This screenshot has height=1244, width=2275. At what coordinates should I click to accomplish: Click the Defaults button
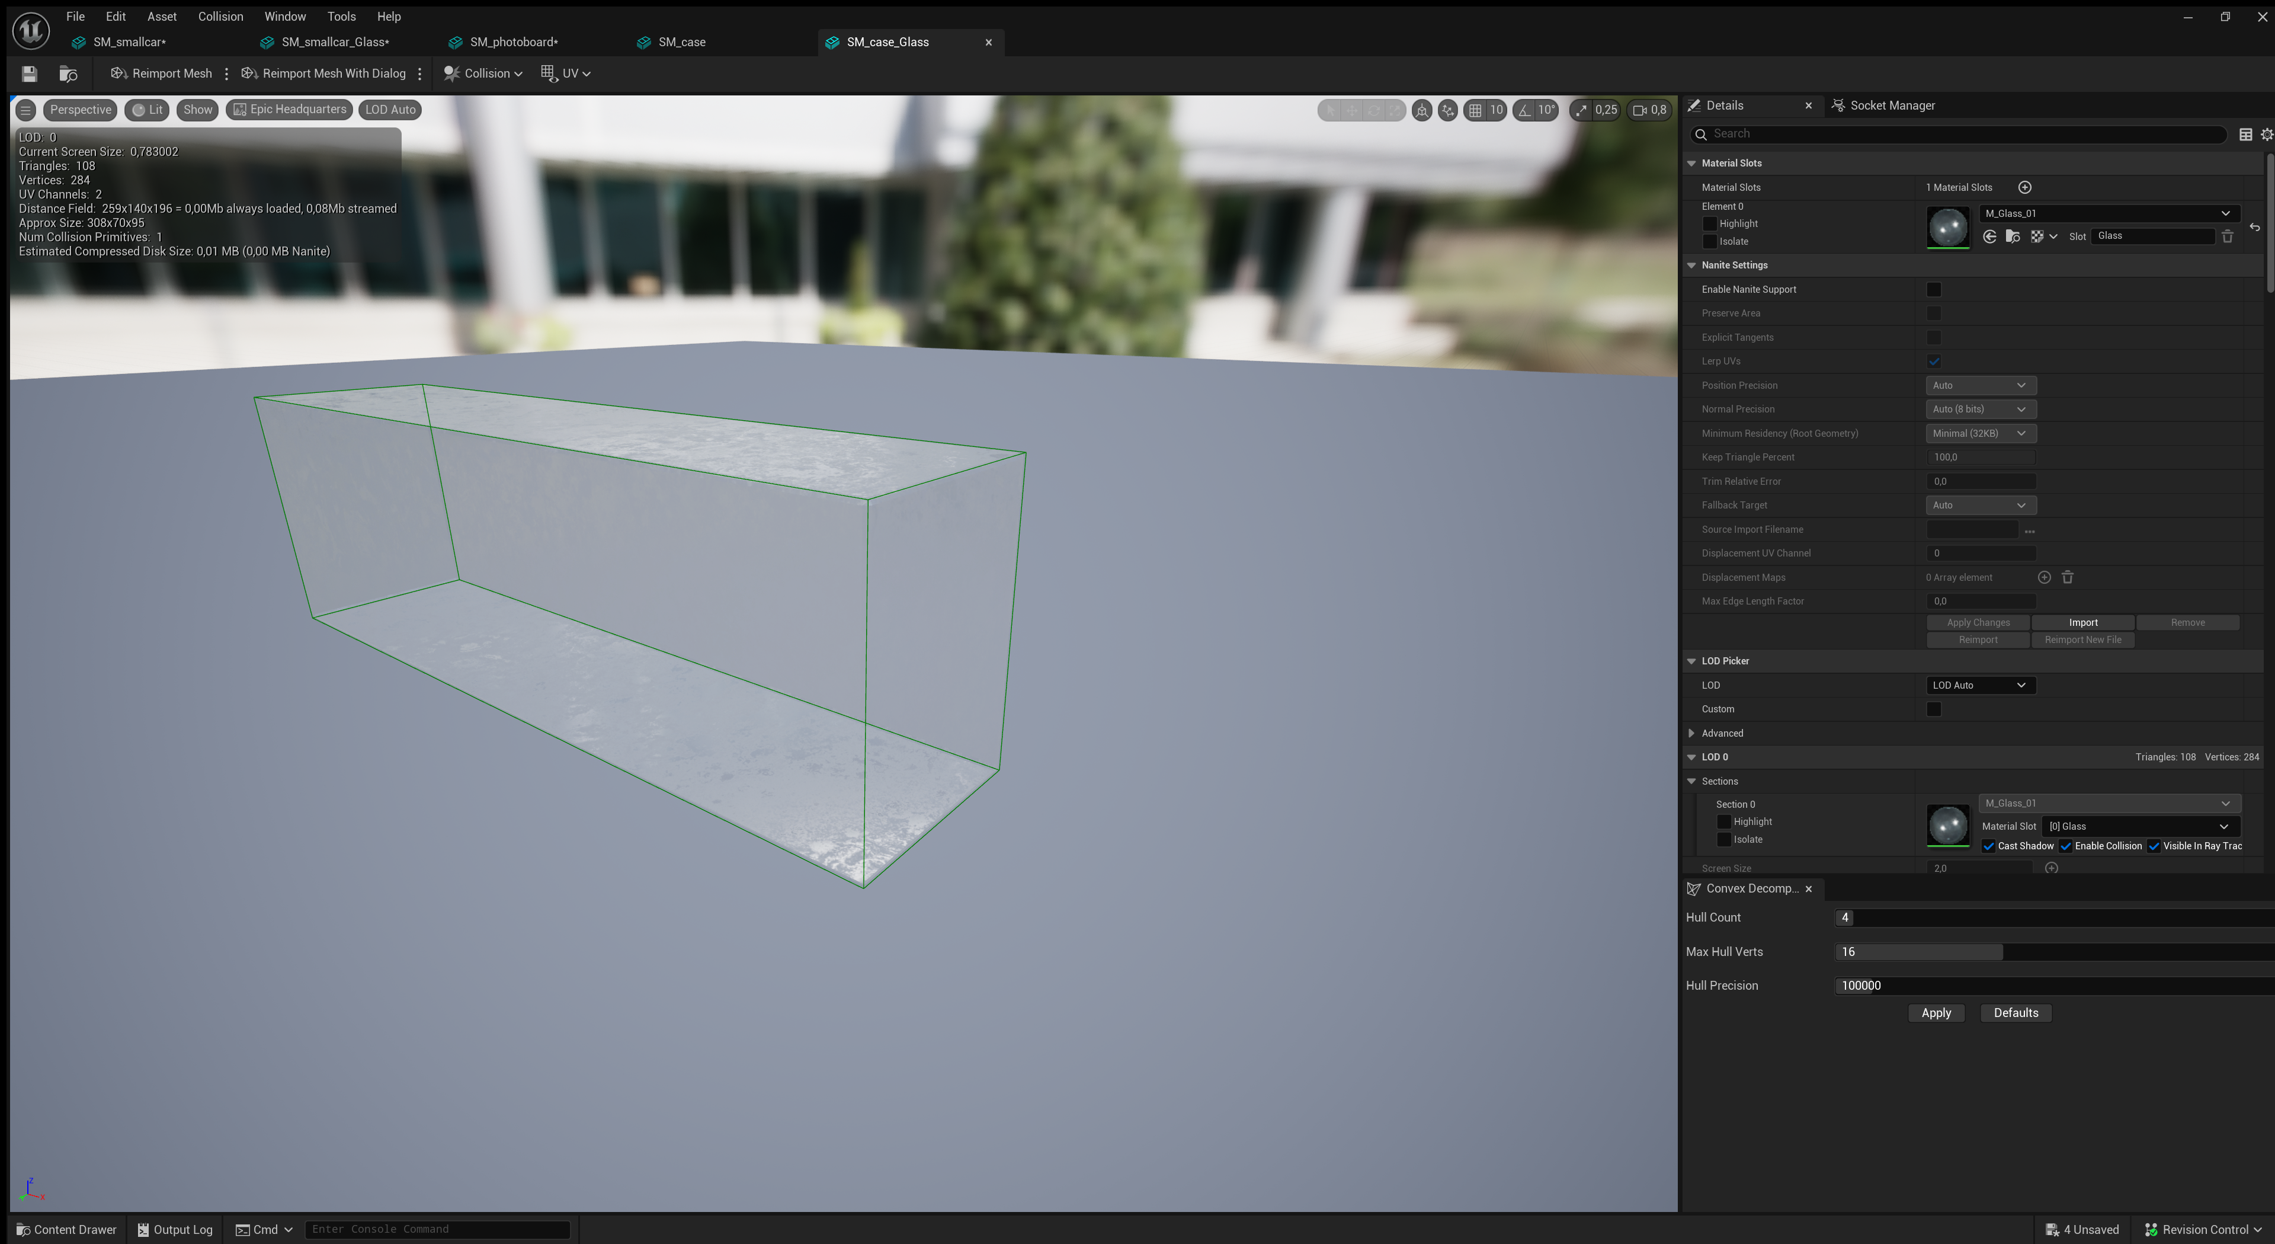point(2016,1012)
